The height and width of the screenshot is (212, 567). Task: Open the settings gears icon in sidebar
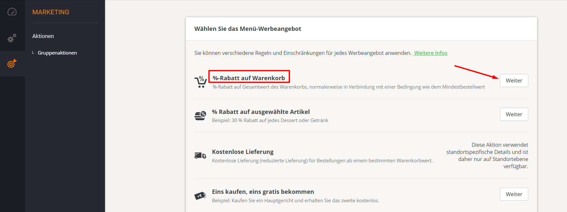pyautogui.click(x=12, y=38)
